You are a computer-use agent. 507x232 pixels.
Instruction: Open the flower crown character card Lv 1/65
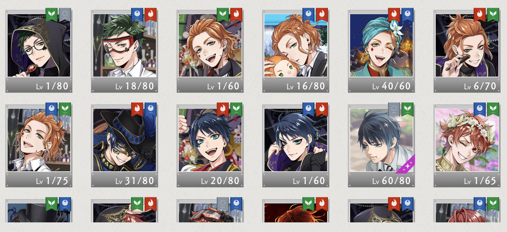point(467,146)
